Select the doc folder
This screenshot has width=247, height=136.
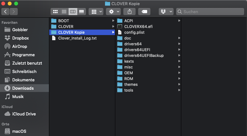click(148, 38)
